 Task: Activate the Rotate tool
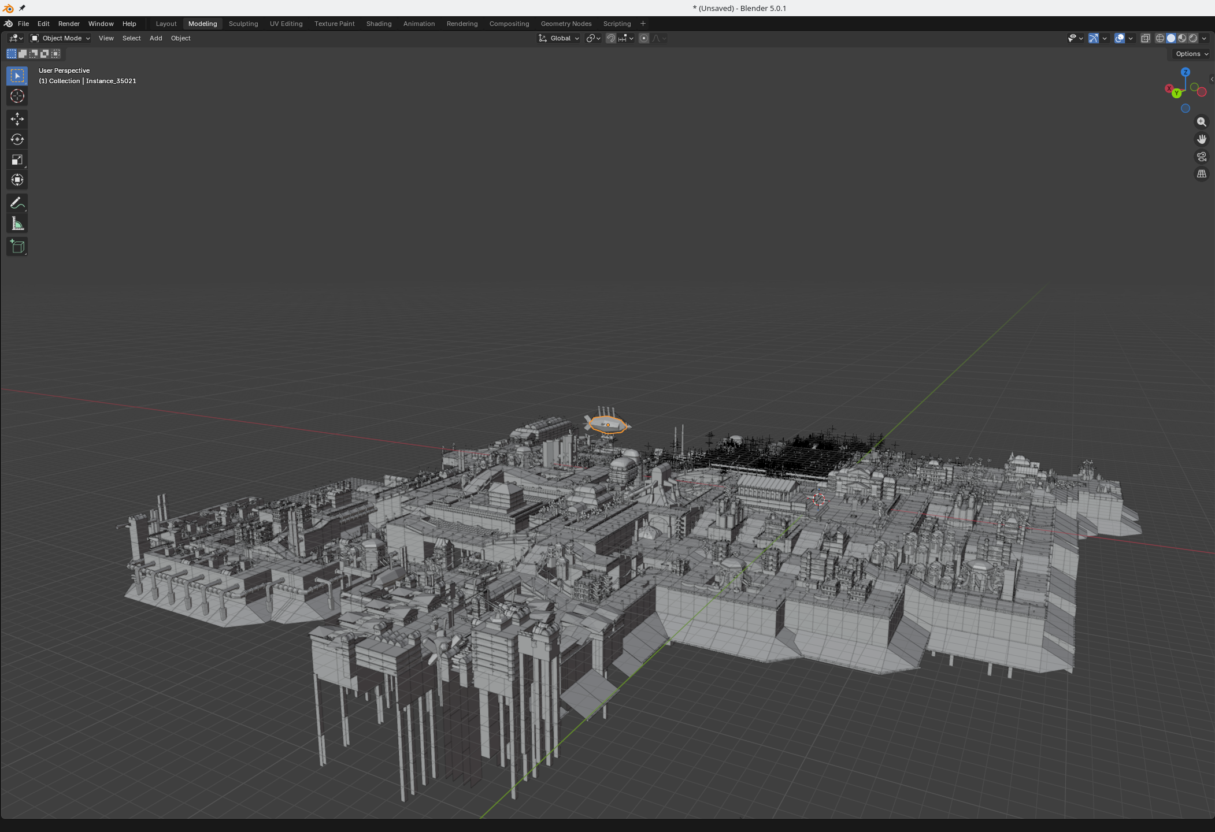point(17,139)
